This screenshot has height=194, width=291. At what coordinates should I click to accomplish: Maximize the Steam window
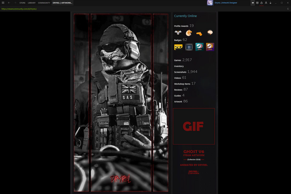[x=281, y=3]
